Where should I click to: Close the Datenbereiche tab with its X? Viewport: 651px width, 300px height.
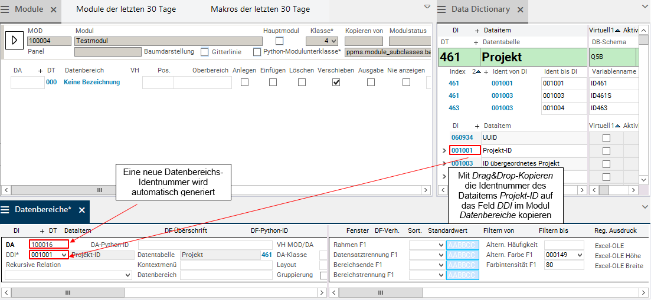pyautogui.click(x=82, y=210)
